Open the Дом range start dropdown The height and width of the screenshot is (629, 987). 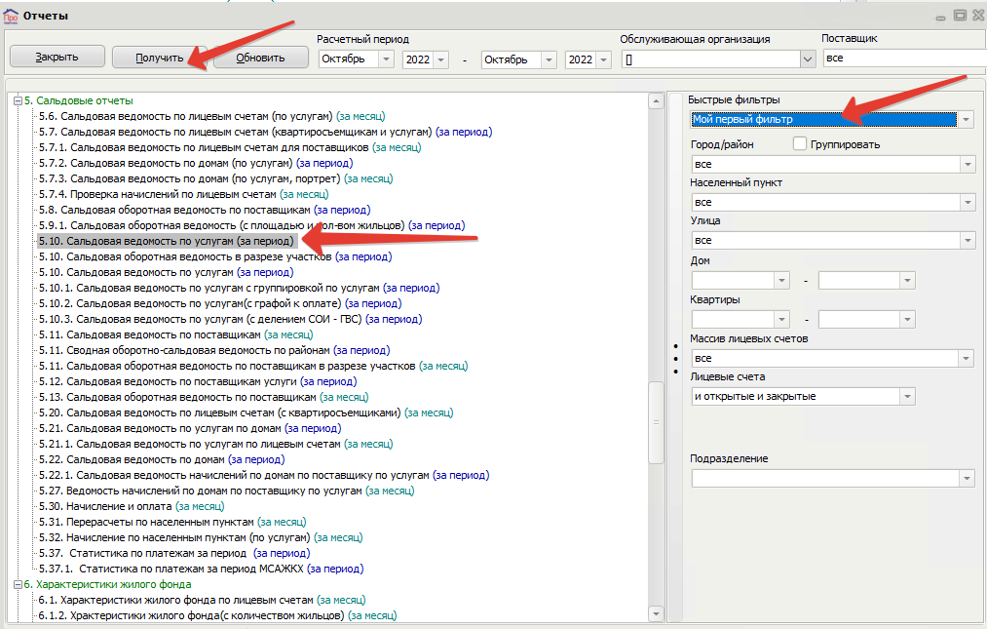tap(781, 281)
